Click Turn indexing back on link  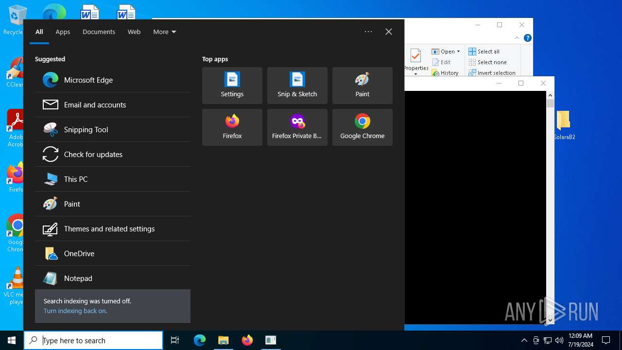[x=75, y=311]
